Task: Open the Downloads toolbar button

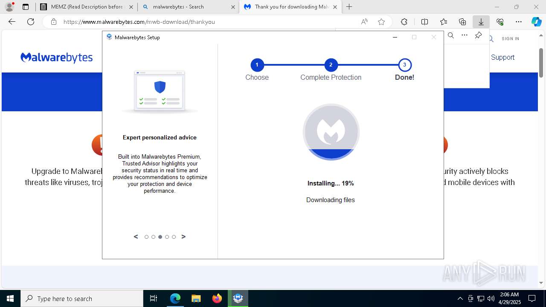Action: click(x=481, y=22)
